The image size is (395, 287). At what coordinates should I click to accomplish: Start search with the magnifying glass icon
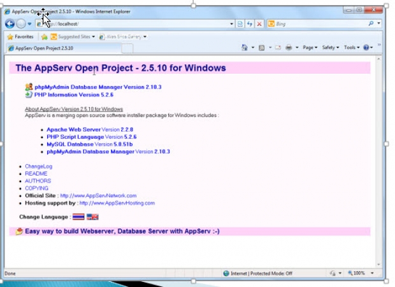(371, 24)
